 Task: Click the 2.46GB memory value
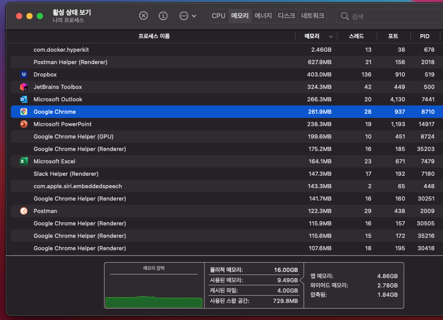(x=321, y=50)
